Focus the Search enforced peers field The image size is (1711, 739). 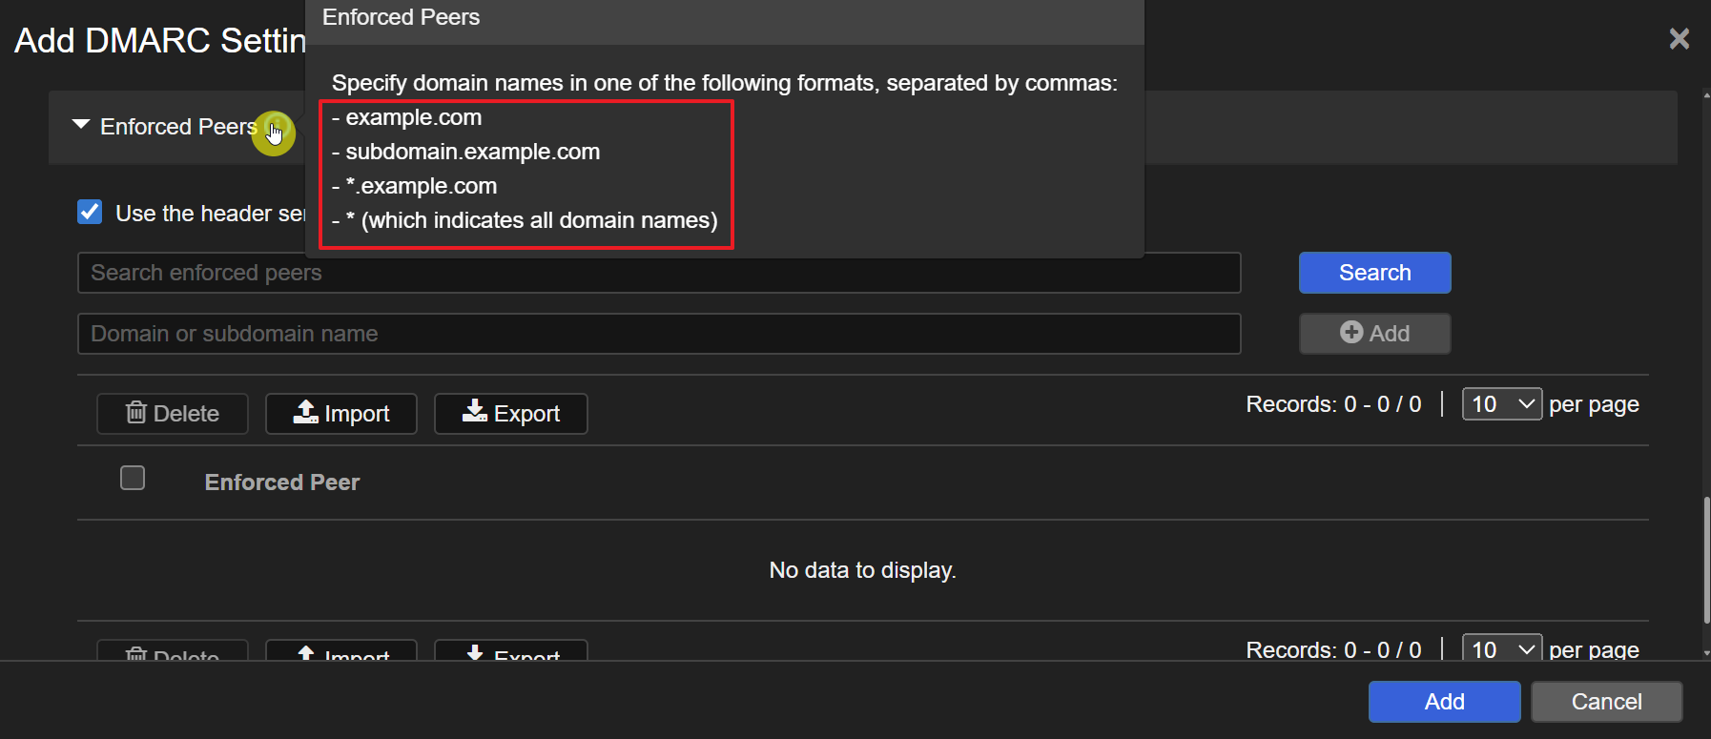pos(658,273)
